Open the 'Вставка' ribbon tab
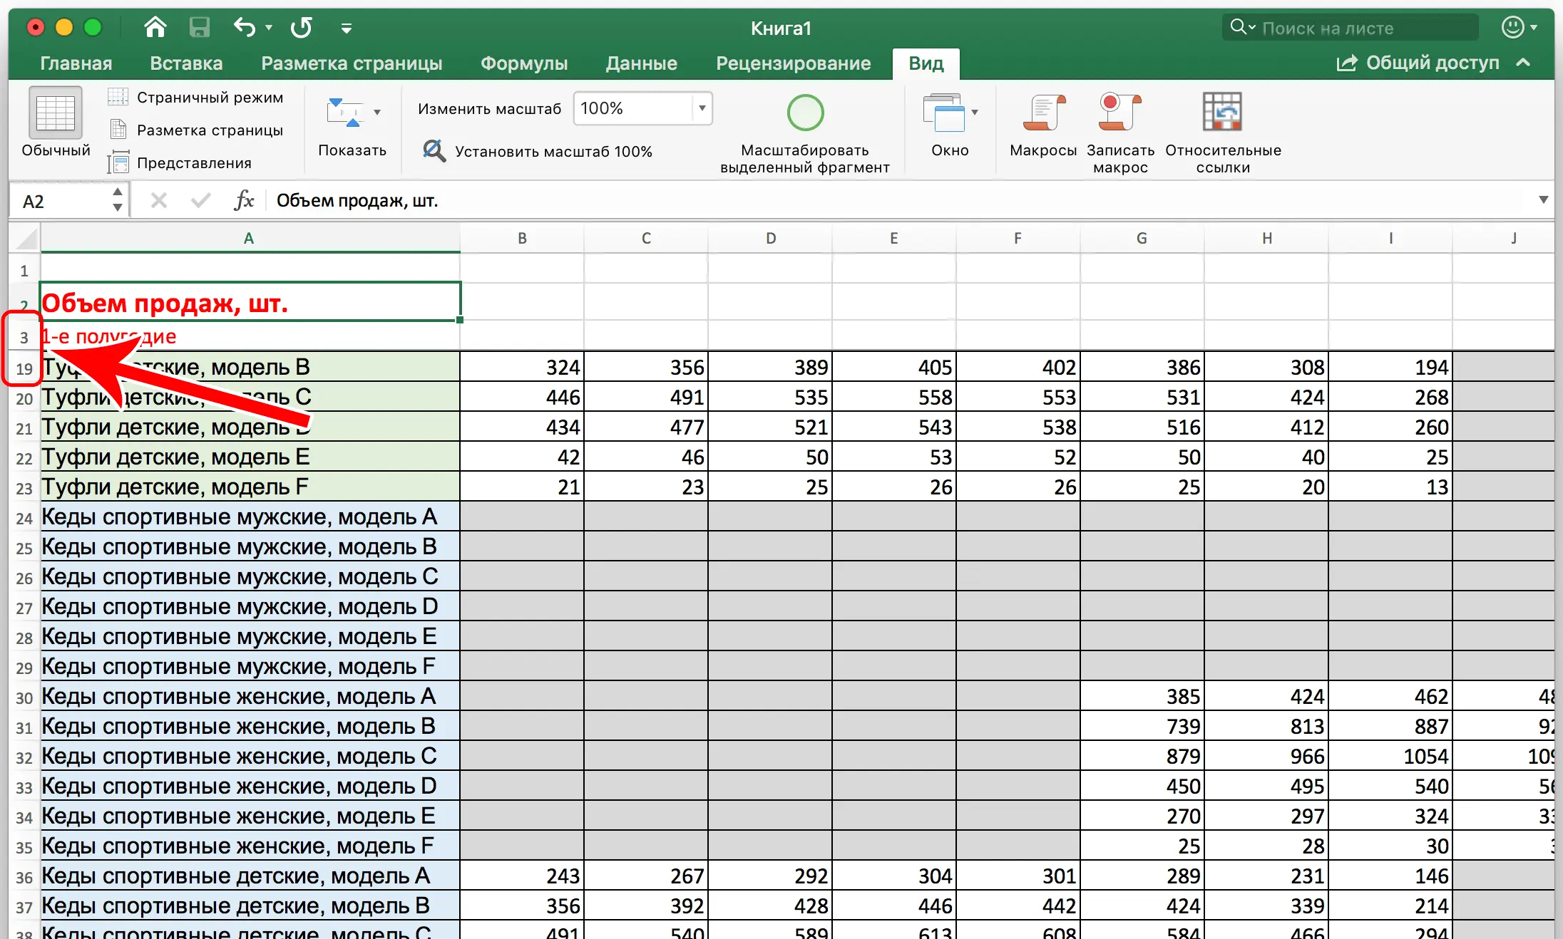This screenshot has height=939, width=1563. [x=186, y=63]
